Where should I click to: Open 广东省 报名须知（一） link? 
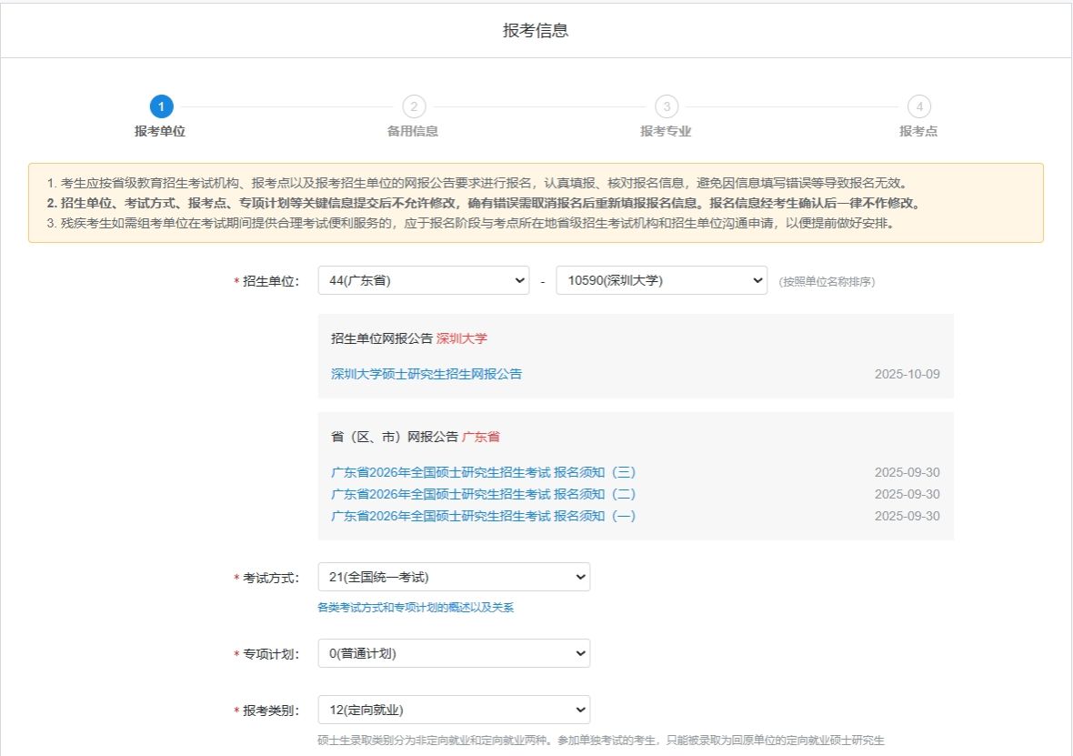(x=483, y=516)
